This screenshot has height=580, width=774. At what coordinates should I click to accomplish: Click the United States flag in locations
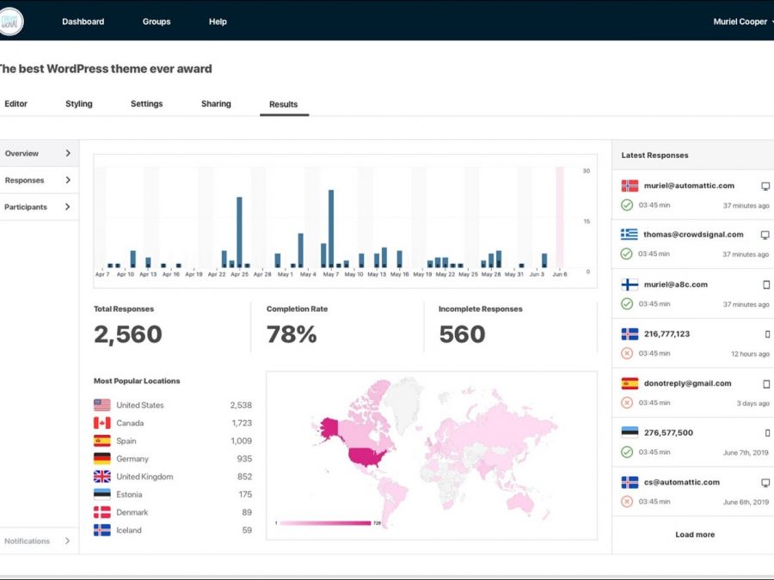[101, 405]
